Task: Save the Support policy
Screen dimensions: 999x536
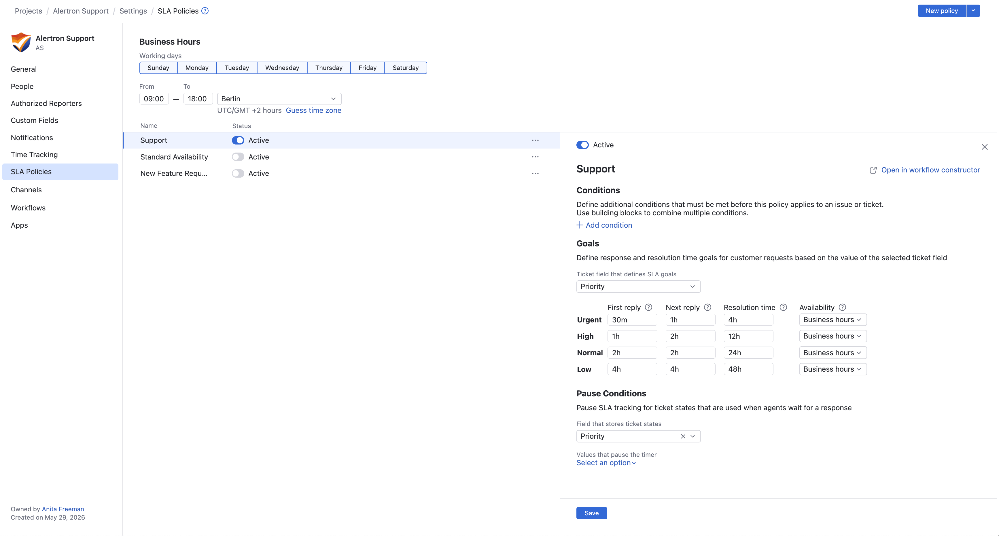Action: pos(591,513)
